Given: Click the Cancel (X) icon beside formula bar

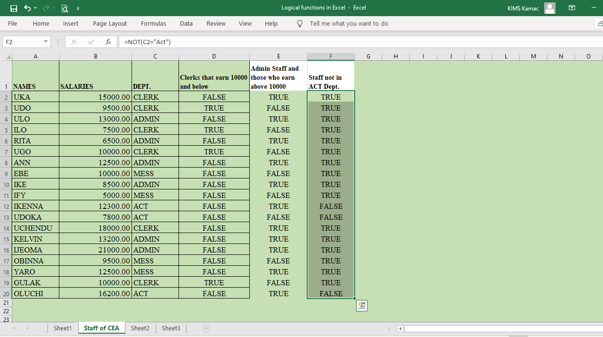Looking at the screenshot, I should [x=74, y=41].
